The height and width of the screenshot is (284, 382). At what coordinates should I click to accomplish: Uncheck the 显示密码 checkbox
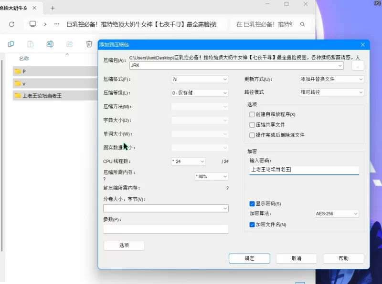click(252, 203)
